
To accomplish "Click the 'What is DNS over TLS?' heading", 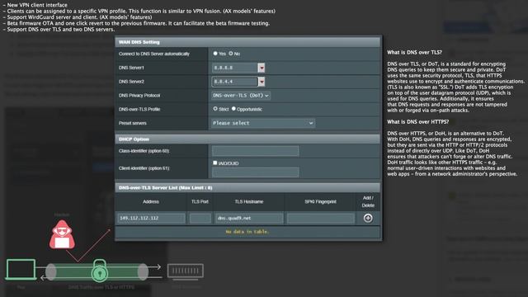I will coord(414,53).
